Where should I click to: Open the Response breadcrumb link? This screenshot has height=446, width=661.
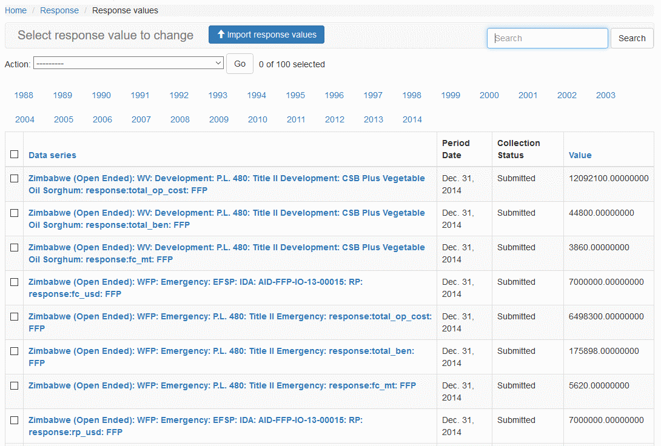pos(59,10)
